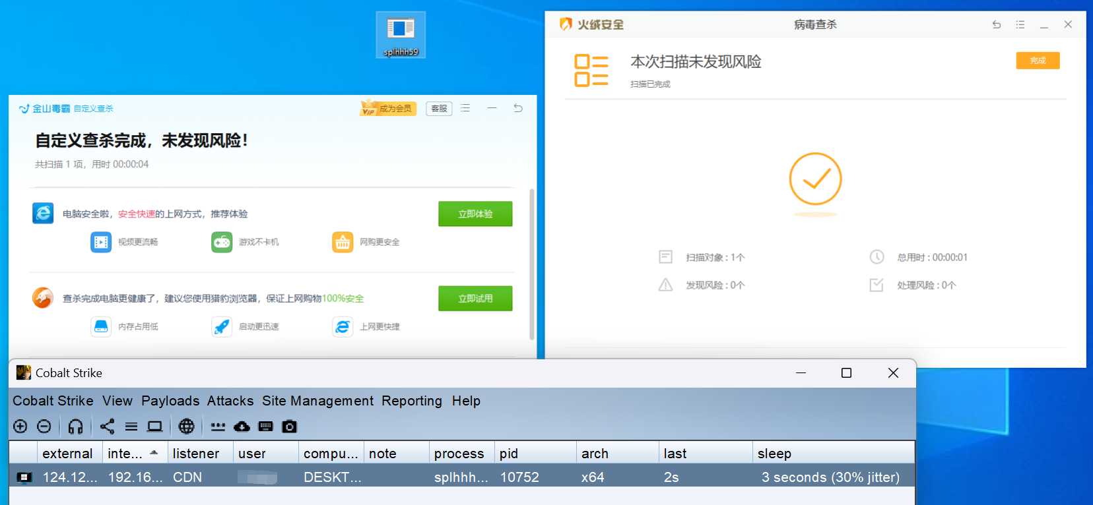
Task: Sort sessions by the listener column header
Action: 200,454
